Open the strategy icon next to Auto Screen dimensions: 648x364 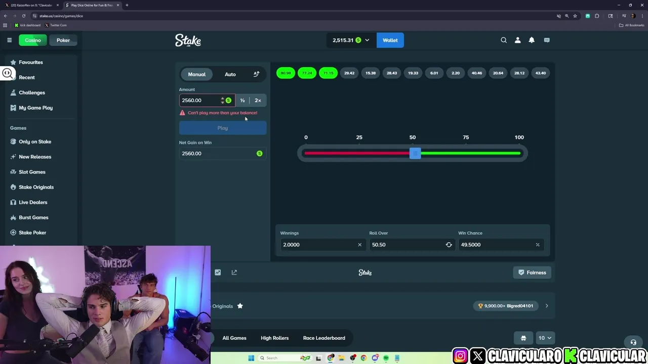click(256, 74)
